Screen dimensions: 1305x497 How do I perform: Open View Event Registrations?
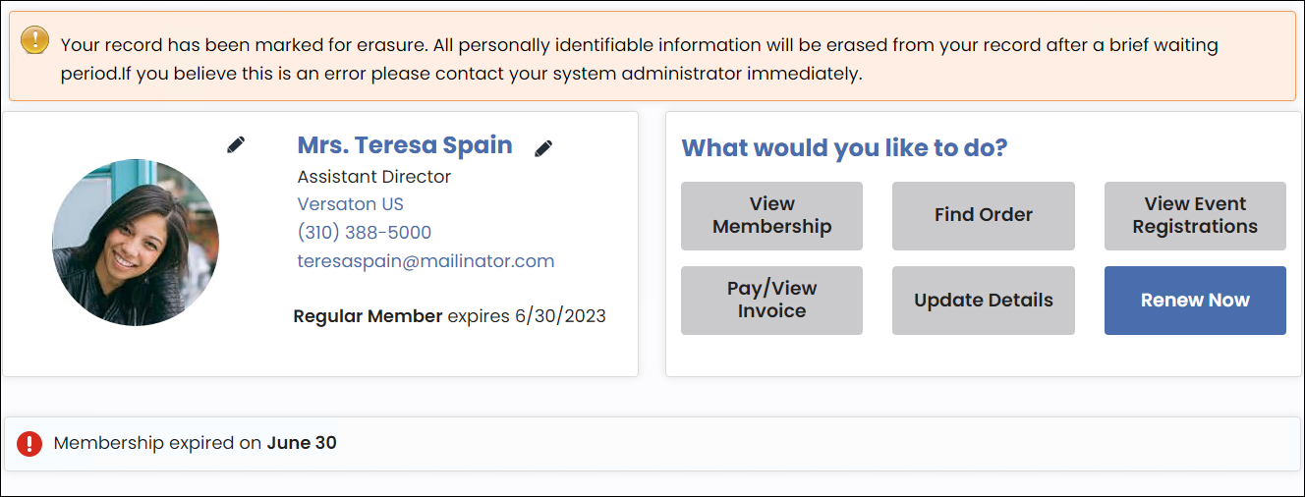coord(1195,216)
